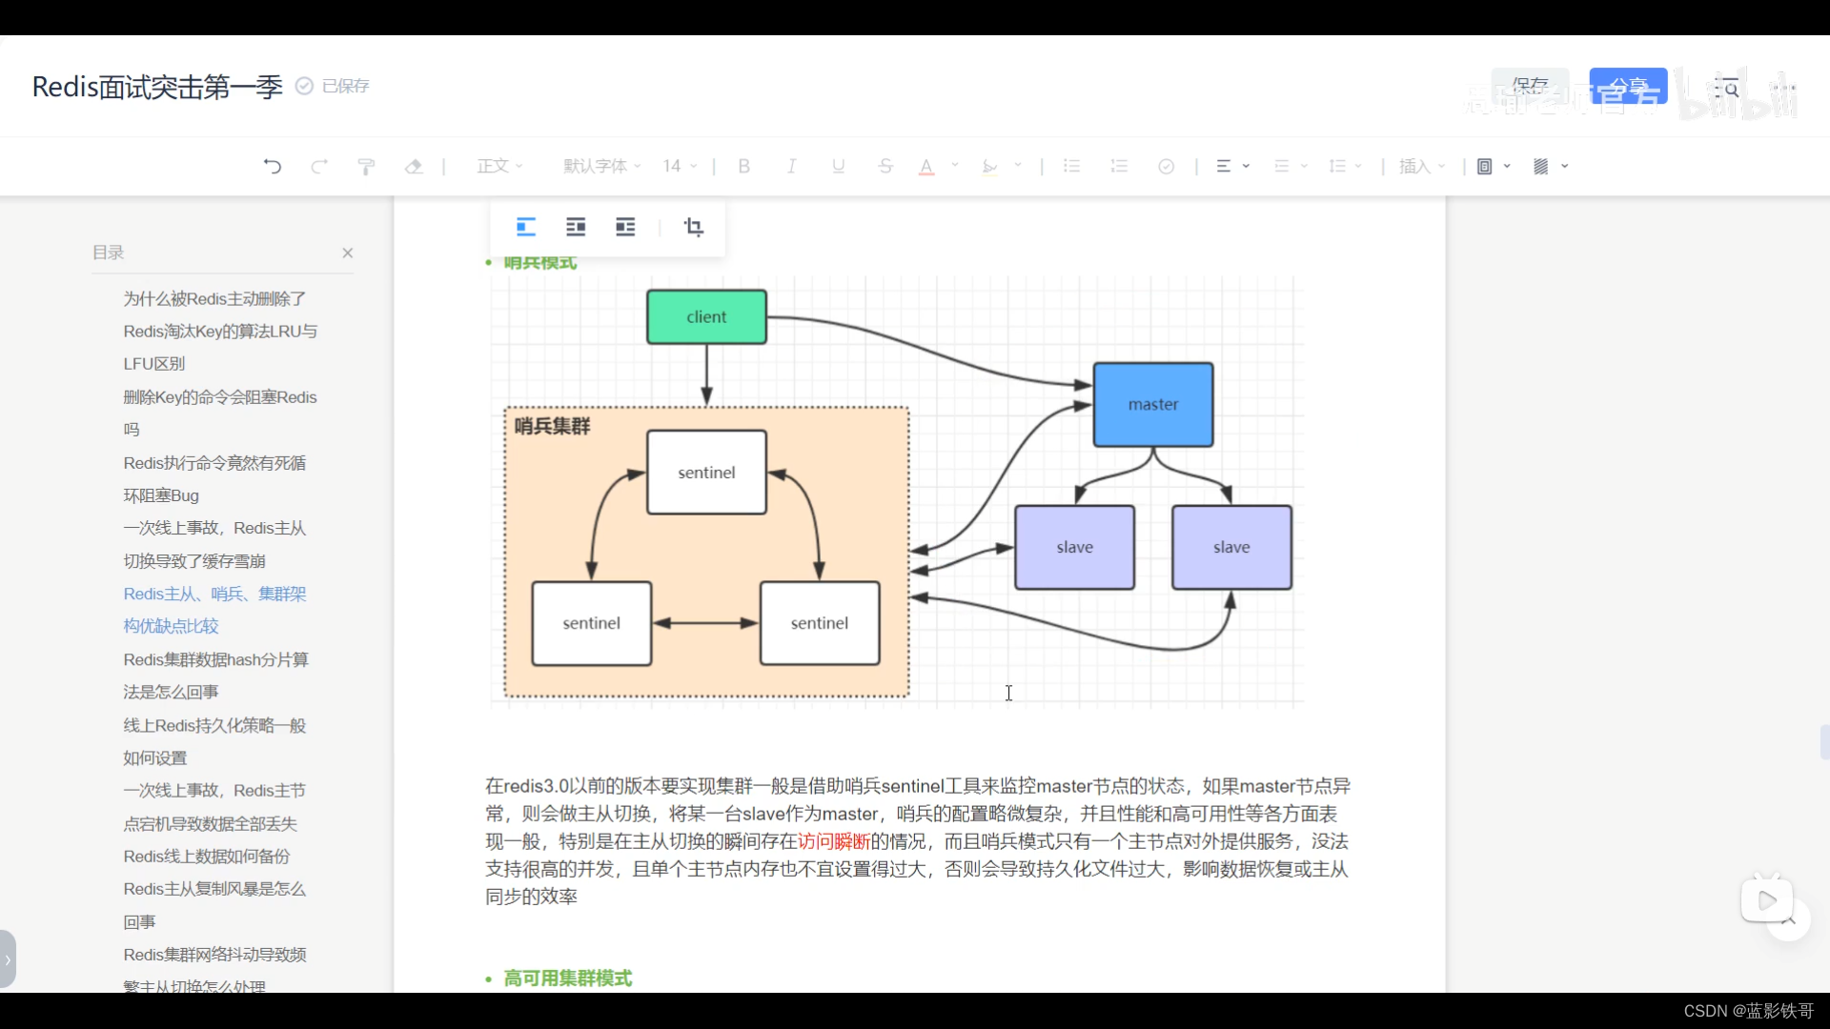Open the floating video play widget
Screen dimensions: 1830x1029
point(1767,899)
